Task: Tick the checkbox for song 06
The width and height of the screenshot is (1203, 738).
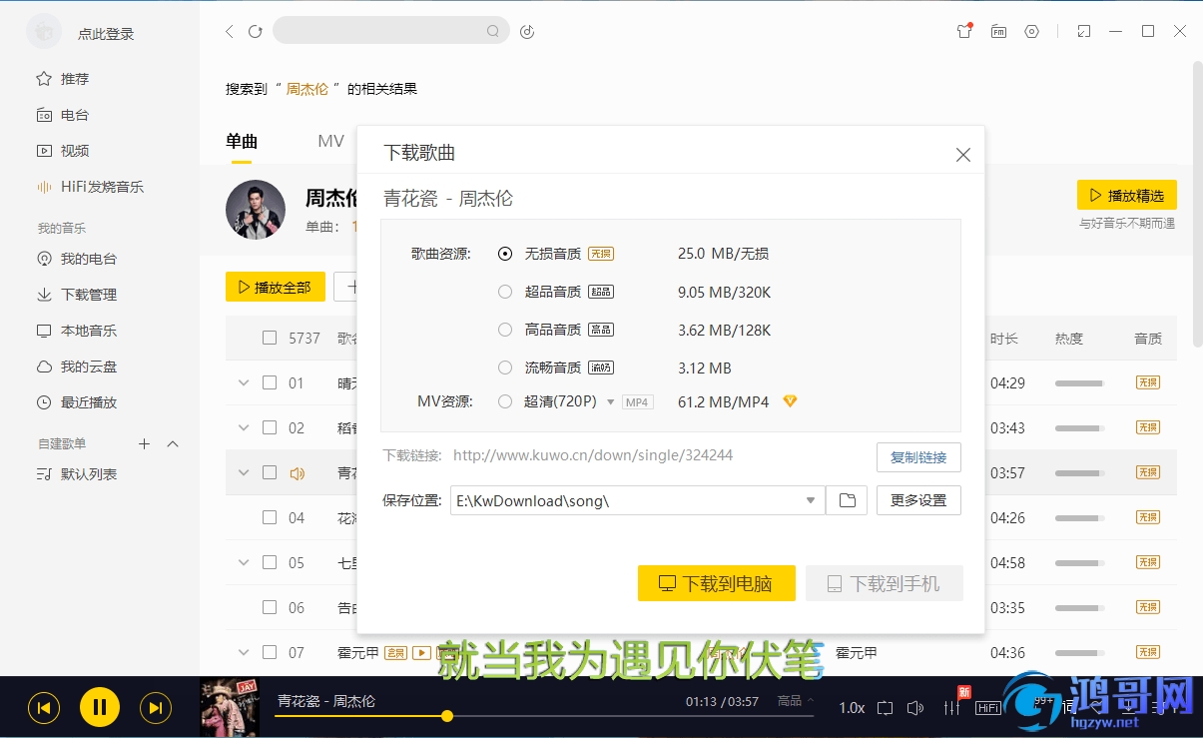Action: point(270,607)
